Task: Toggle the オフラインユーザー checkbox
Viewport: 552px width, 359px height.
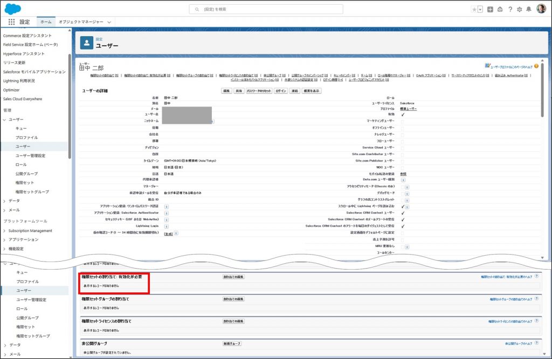Action: tap(403, 128)
